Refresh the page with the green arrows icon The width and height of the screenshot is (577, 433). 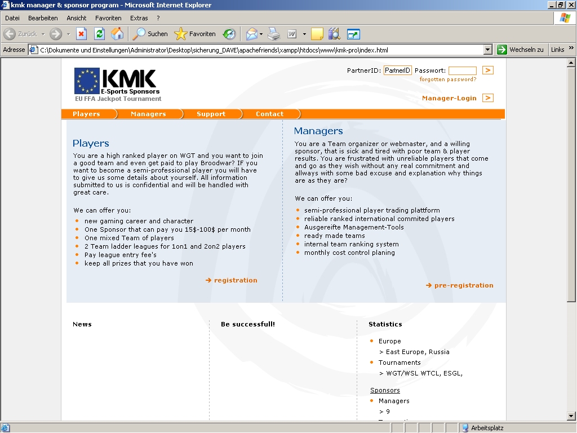click(99, 34)
